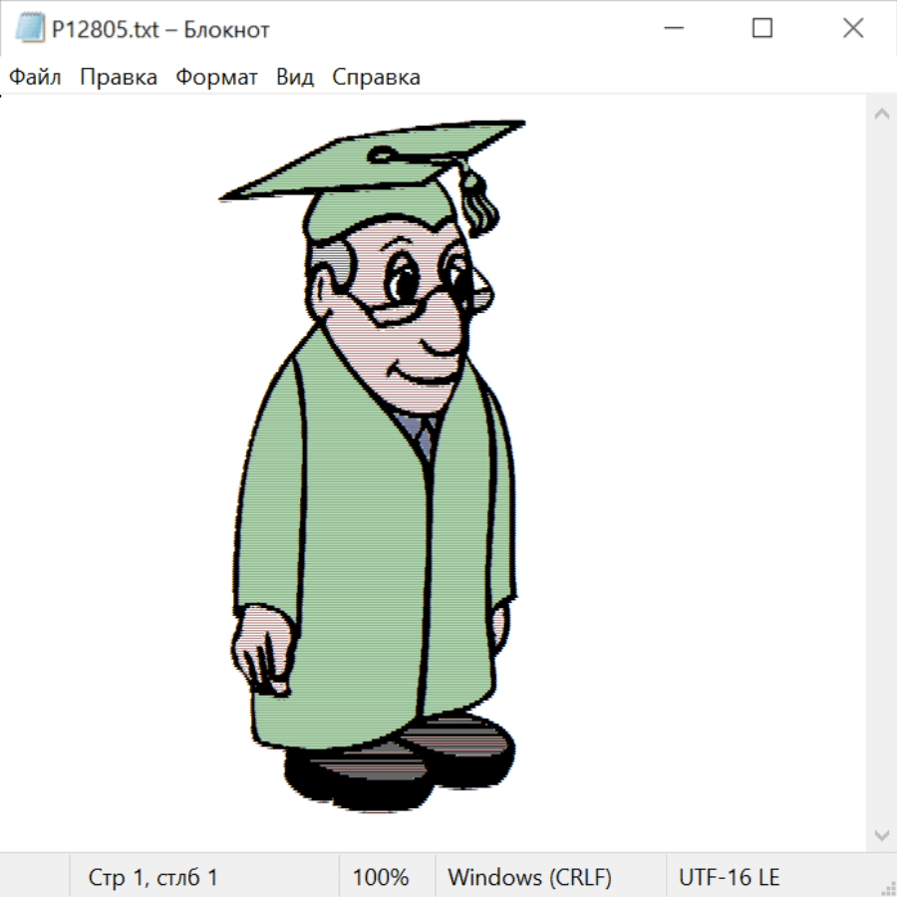Click the scroll up arrow
Viewport: 897px width, 897px height.
881,114
